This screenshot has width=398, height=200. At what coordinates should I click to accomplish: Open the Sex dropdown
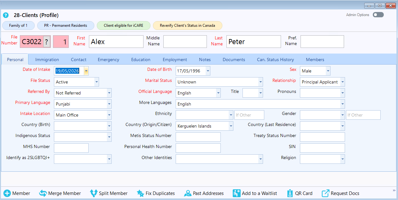click(x=328, y=71)
